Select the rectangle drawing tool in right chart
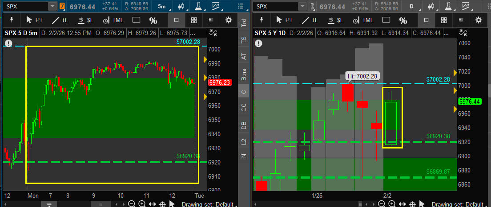Screen dimensions: 491x207 (386, 20)
